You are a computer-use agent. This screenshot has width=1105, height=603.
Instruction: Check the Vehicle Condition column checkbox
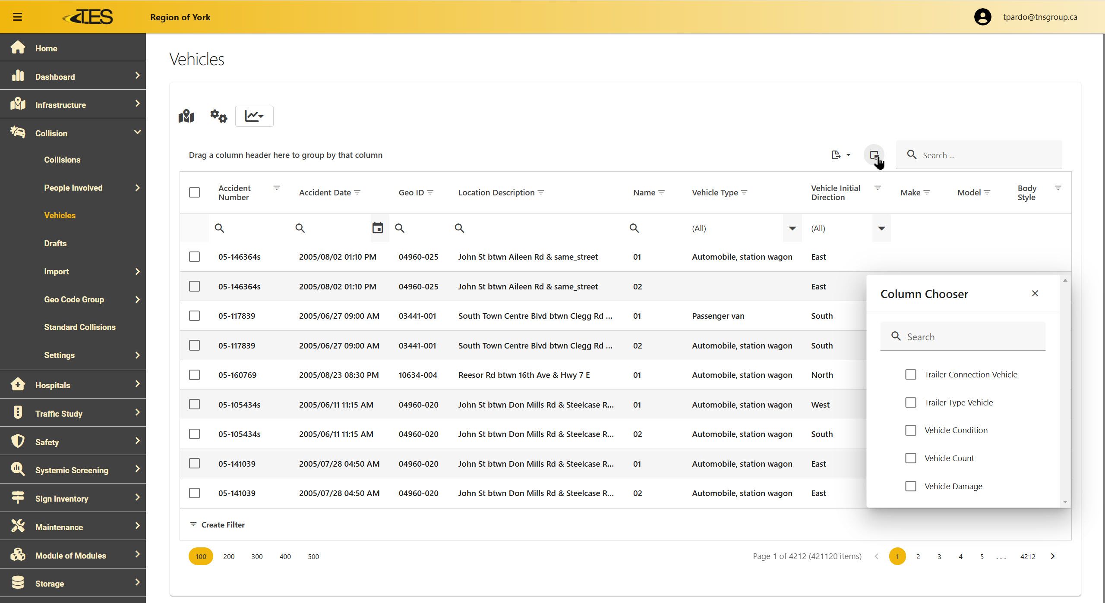point(910,430)
